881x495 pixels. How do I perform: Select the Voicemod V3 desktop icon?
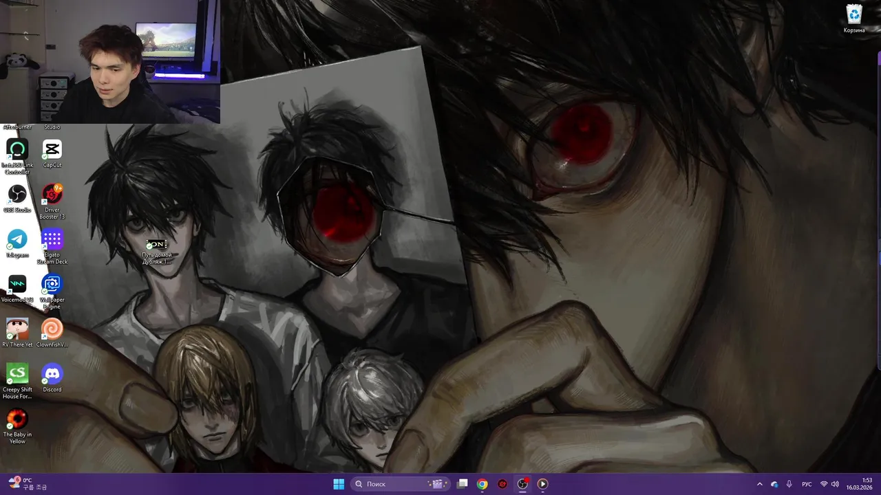[17, 288]
